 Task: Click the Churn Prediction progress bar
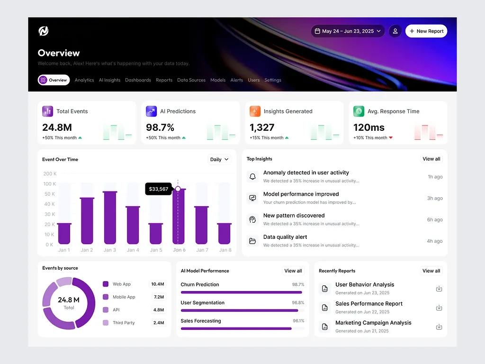[242, 292]
